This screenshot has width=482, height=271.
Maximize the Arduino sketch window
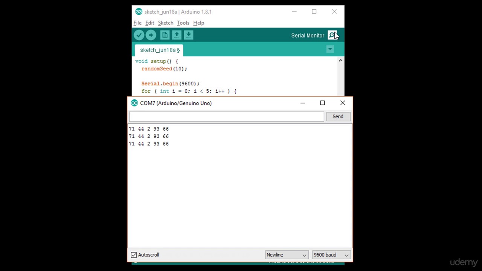click(x=314, y=12)
